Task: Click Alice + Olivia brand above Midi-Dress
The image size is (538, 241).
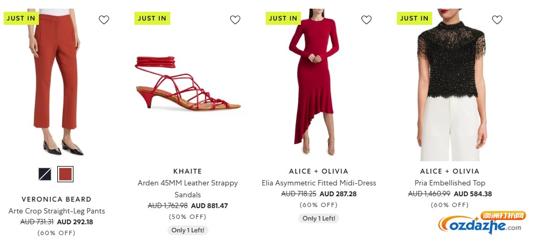Action: click(319, 171)
